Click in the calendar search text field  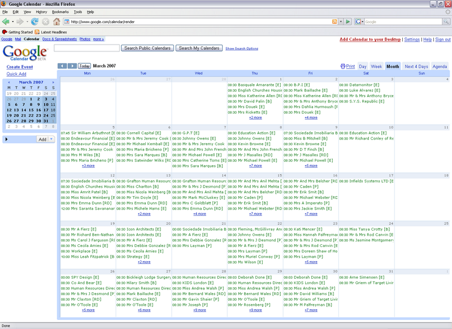86,49
